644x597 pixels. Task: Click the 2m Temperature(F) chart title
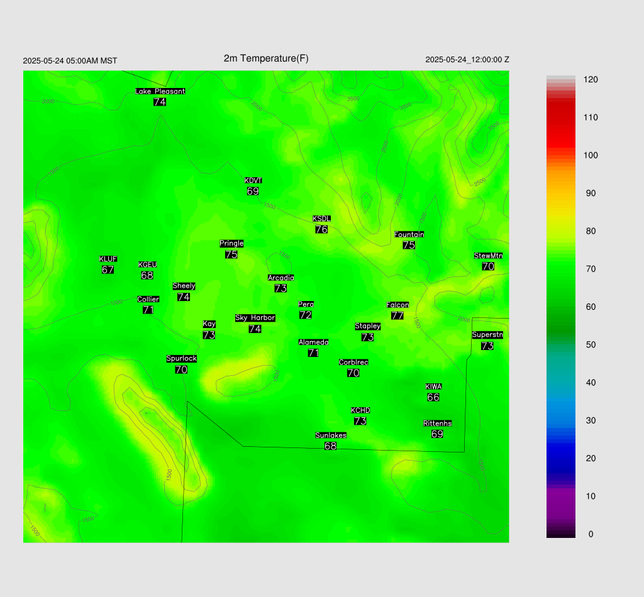coord(266,58)
